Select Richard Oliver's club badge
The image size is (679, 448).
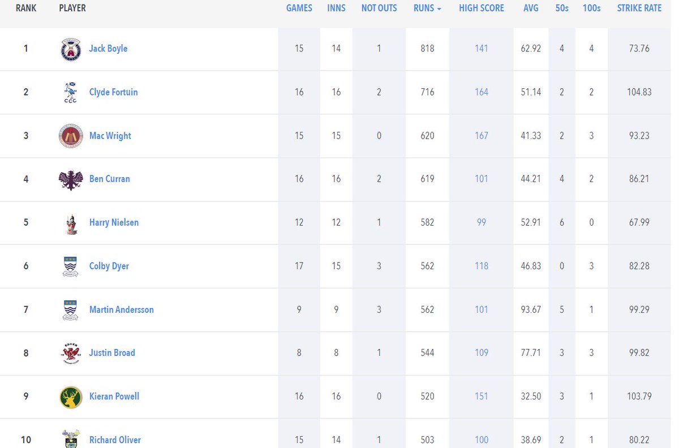(70, 440)
